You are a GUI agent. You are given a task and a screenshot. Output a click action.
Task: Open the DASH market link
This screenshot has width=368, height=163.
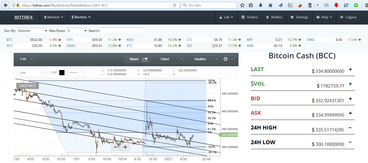(x=71, y=46)
